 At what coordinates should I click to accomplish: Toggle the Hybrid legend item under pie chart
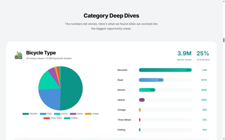point(76,114)
